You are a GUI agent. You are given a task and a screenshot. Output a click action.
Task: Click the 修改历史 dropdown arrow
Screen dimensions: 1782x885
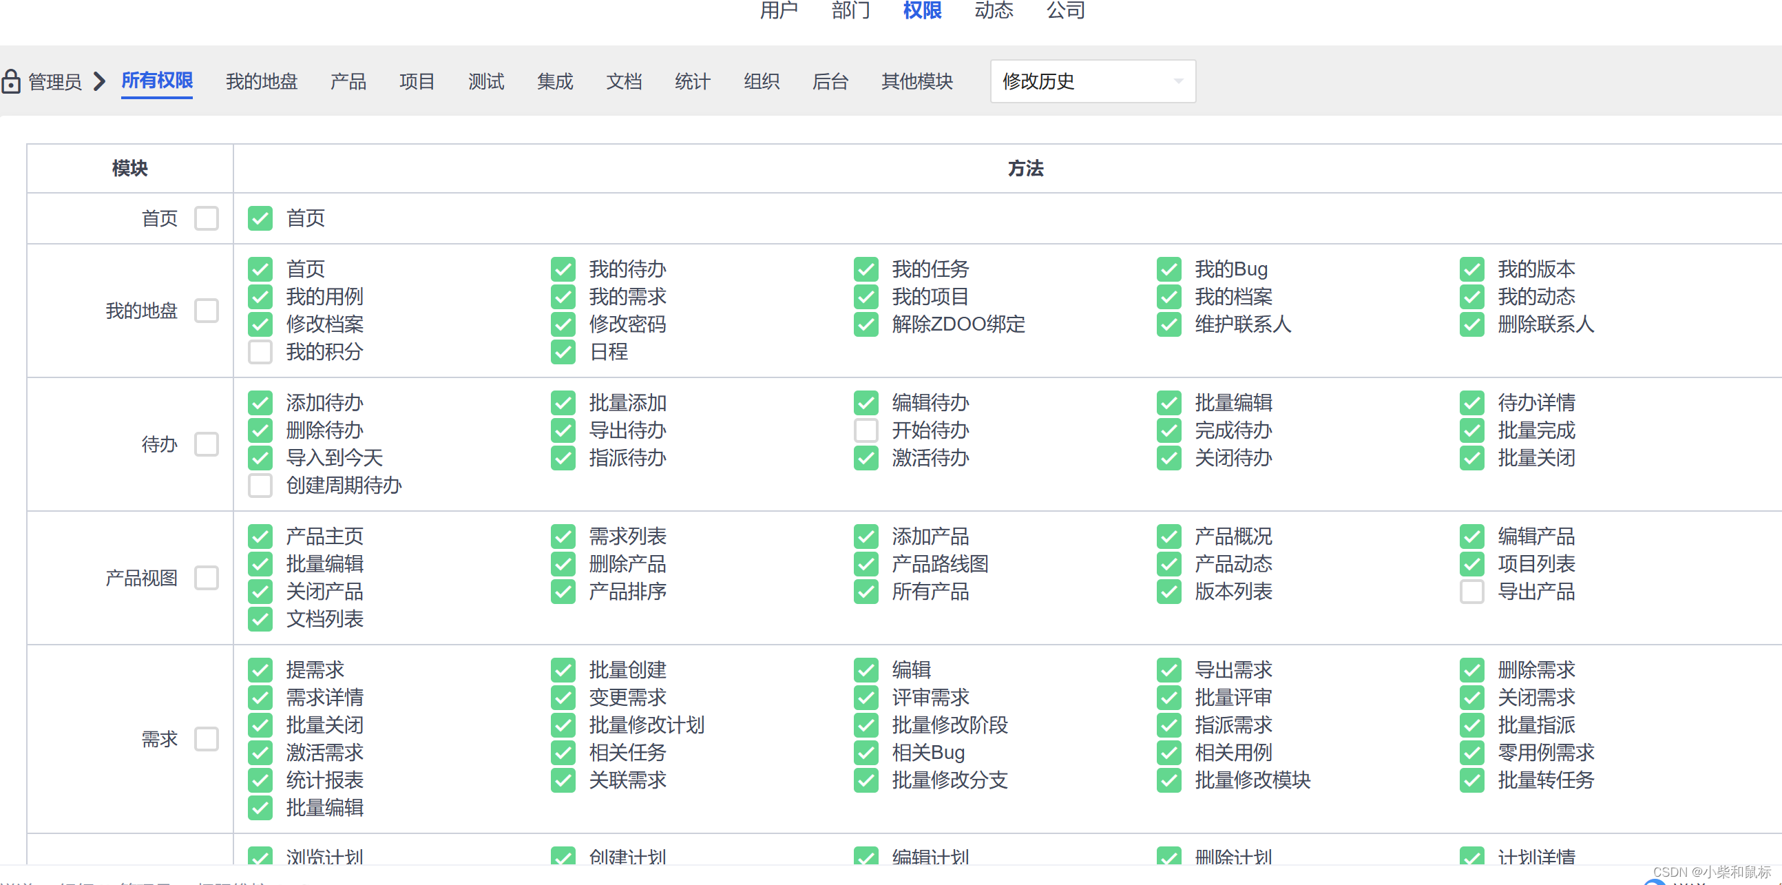[x=1178, y=81]
